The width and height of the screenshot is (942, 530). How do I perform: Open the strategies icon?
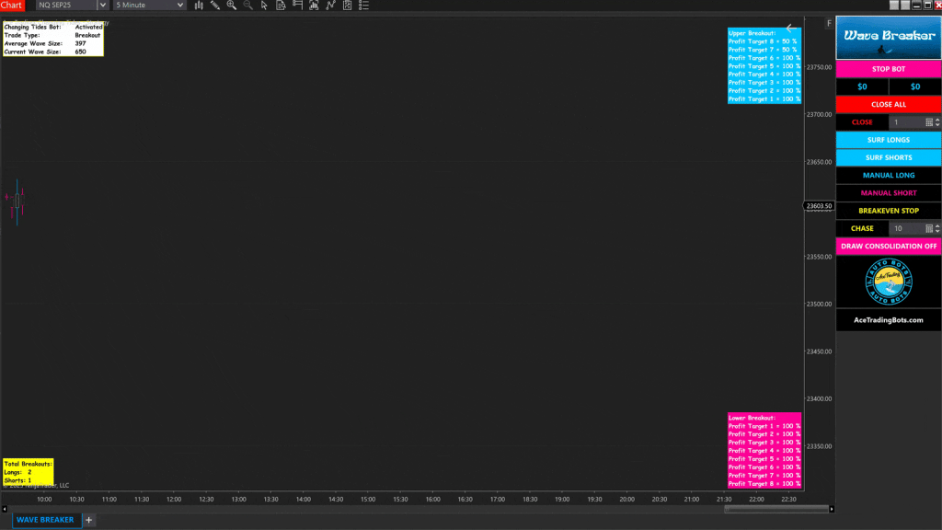point(330,5)
